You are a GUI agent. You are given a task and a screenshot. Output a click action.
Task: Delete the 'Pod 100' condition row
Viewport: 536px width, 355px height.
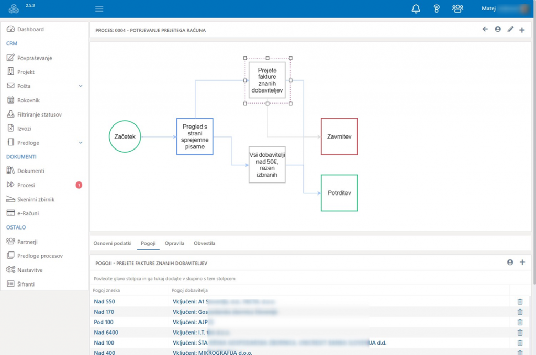pos(520,322)
